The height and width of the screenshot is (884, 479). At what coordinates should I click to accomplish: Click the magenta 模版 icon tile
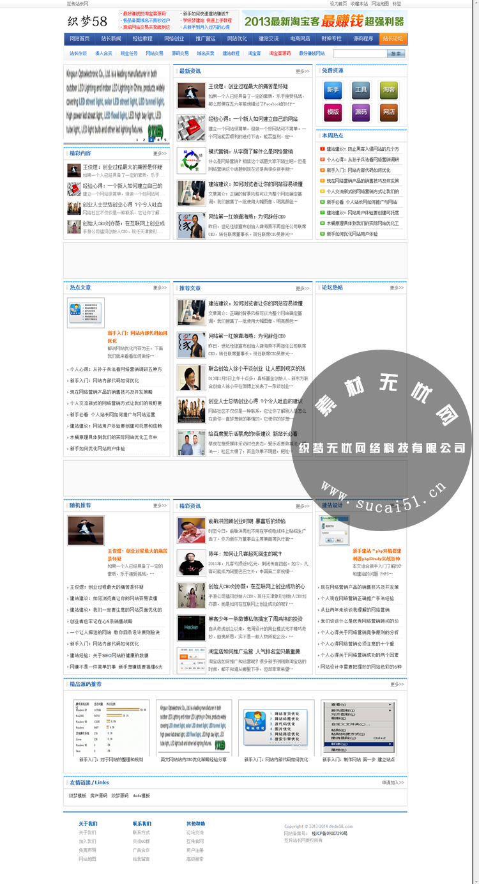click(x=333, y=112)
